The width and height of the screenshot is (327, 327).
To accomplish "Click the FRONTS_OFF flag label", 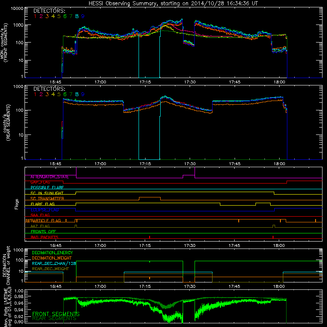I will 43,231.
